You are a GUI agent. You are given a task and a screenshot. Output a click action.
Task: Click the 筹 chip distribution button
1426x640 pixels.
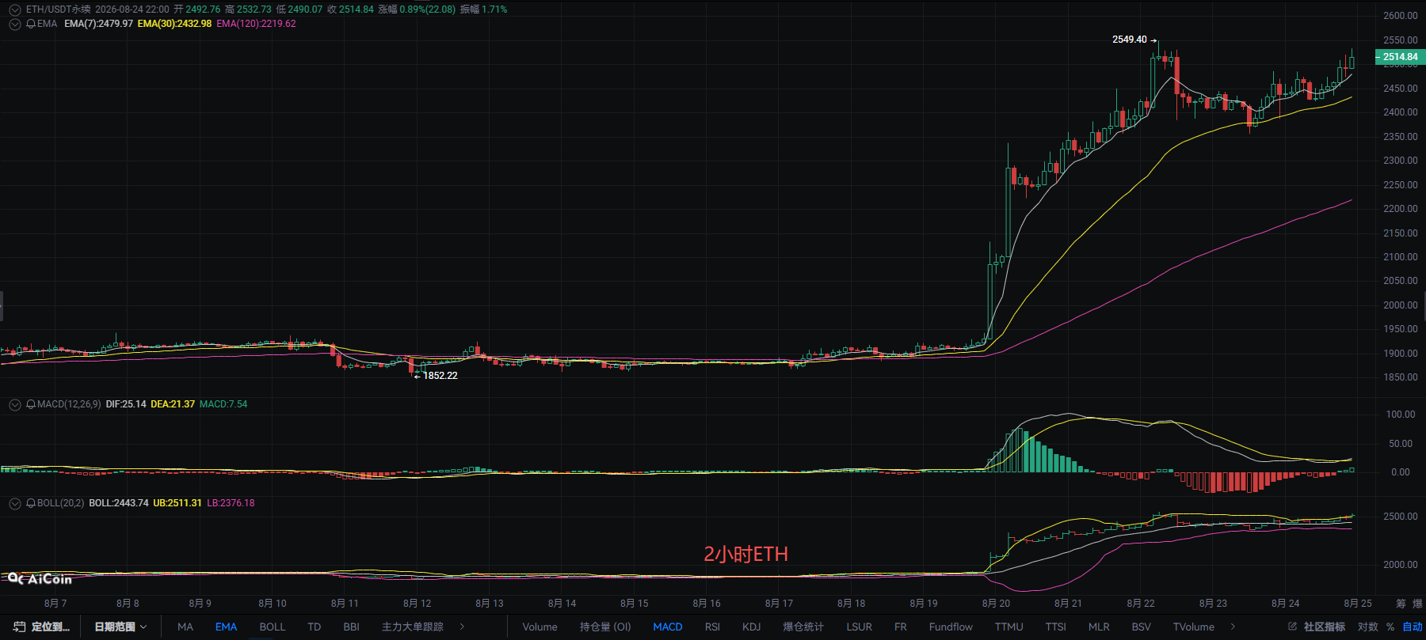1401,604
